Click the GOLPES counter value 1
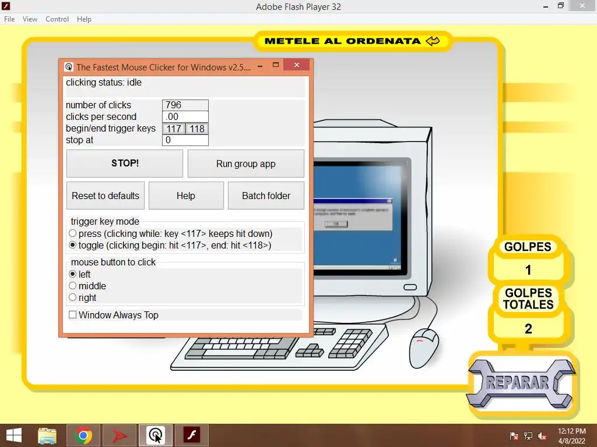Screen dimensions: 597x447 [x=528, y=270]
